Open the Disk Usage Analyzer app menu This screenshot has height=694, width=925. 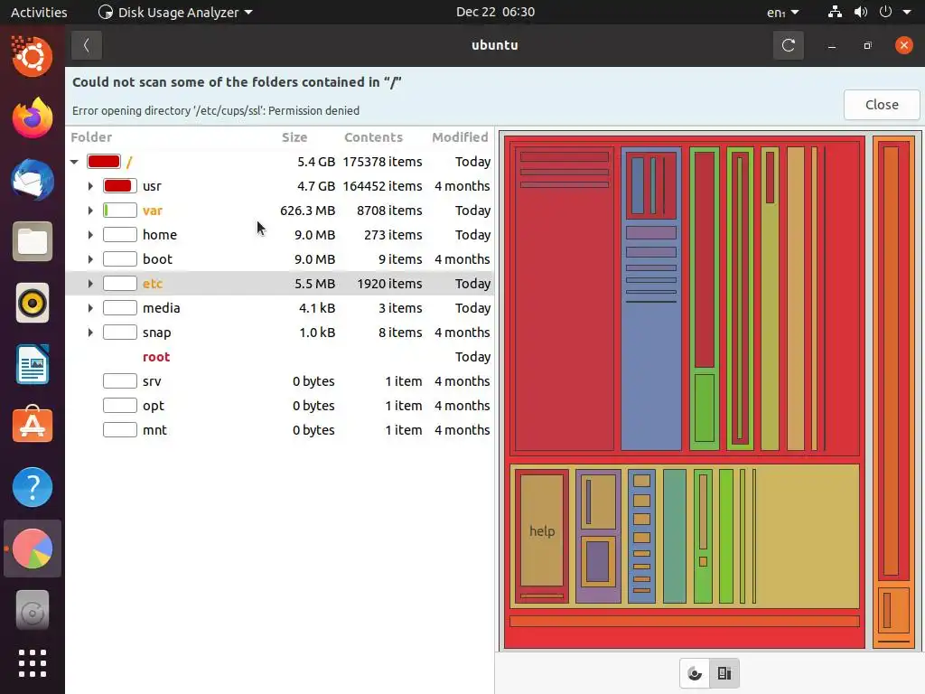175,13
